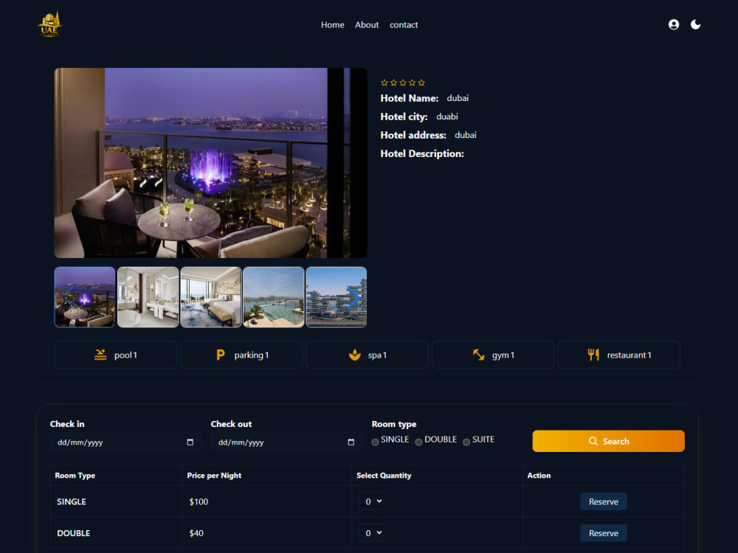738x553 pixels.
Task: Click the pool 1 amenity card
Action: [x=116, y=355]
